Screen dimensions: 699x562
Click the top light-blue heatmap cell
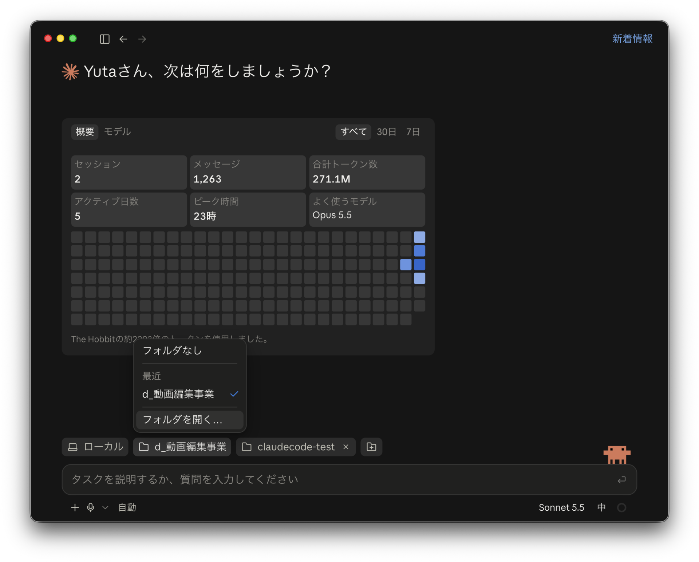tap(419, 237)
